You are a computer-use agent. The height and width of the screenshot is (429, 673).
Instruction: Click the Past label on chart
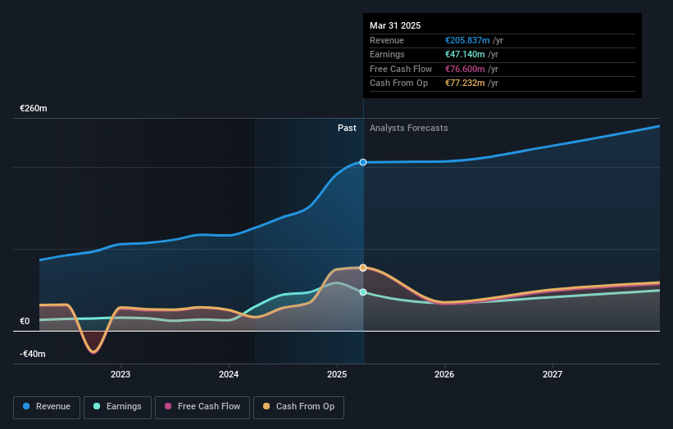(x=347, y=129)
